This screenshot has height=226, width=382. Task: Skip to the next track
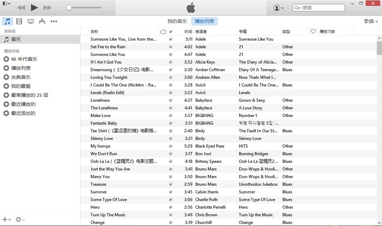[47, 8]
